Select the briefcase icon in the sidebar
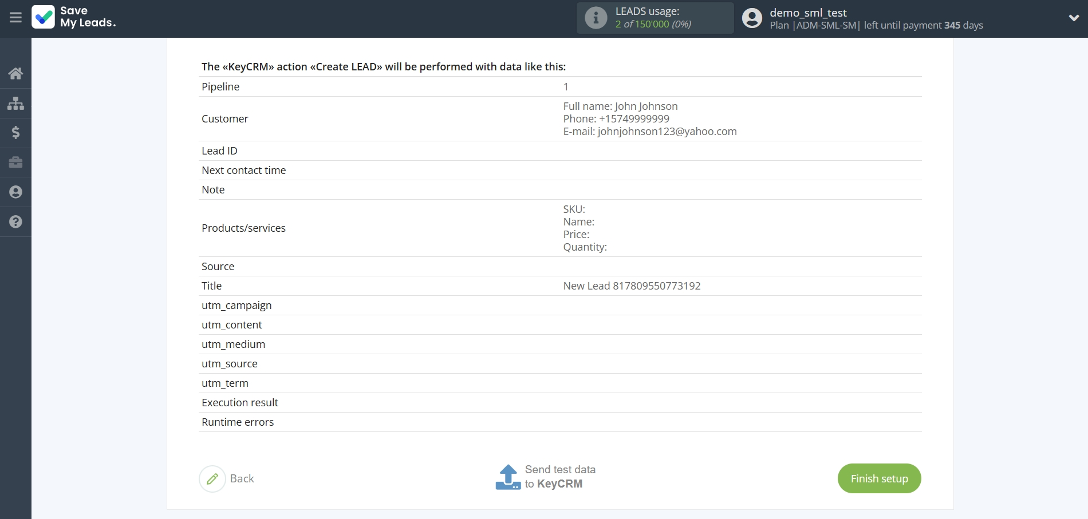 click(x=15, y=163)
